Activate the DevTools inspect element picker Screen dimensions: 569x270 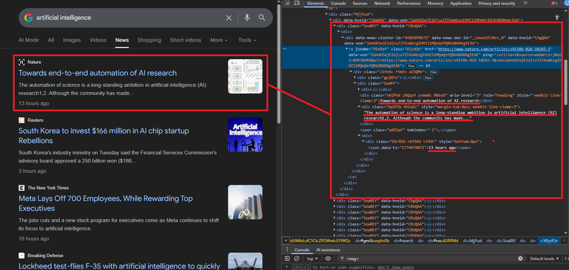287,3
